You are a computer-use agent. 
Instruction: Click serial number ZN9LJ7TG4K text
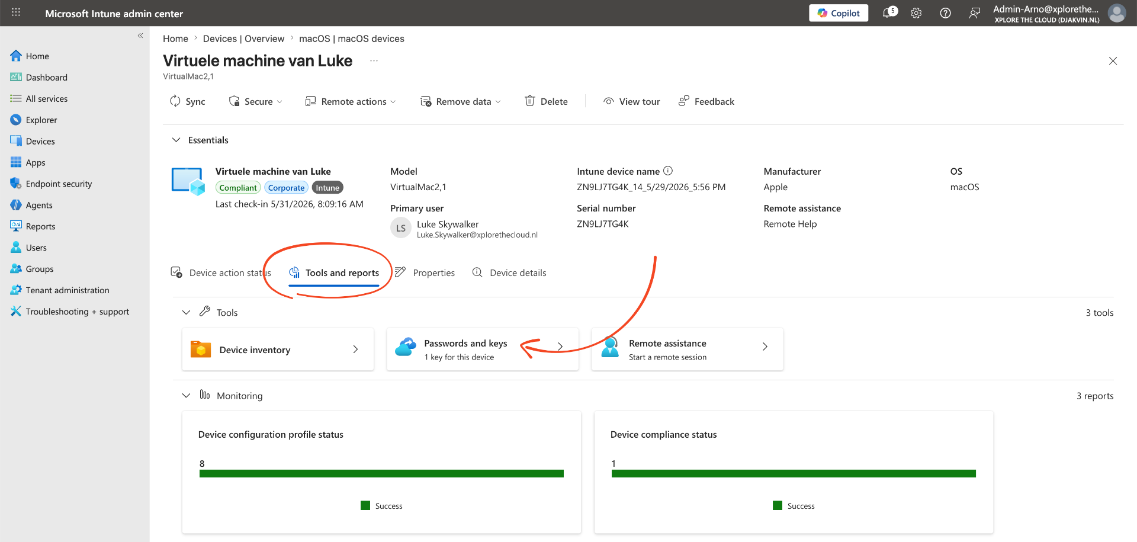click(x=603, y=224)
